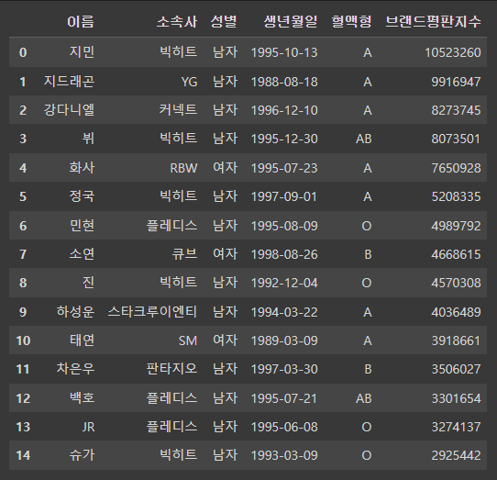Click the birth date 1996-12-10
The width and height of the screenshot is (497, 480).
click(284, 111)
